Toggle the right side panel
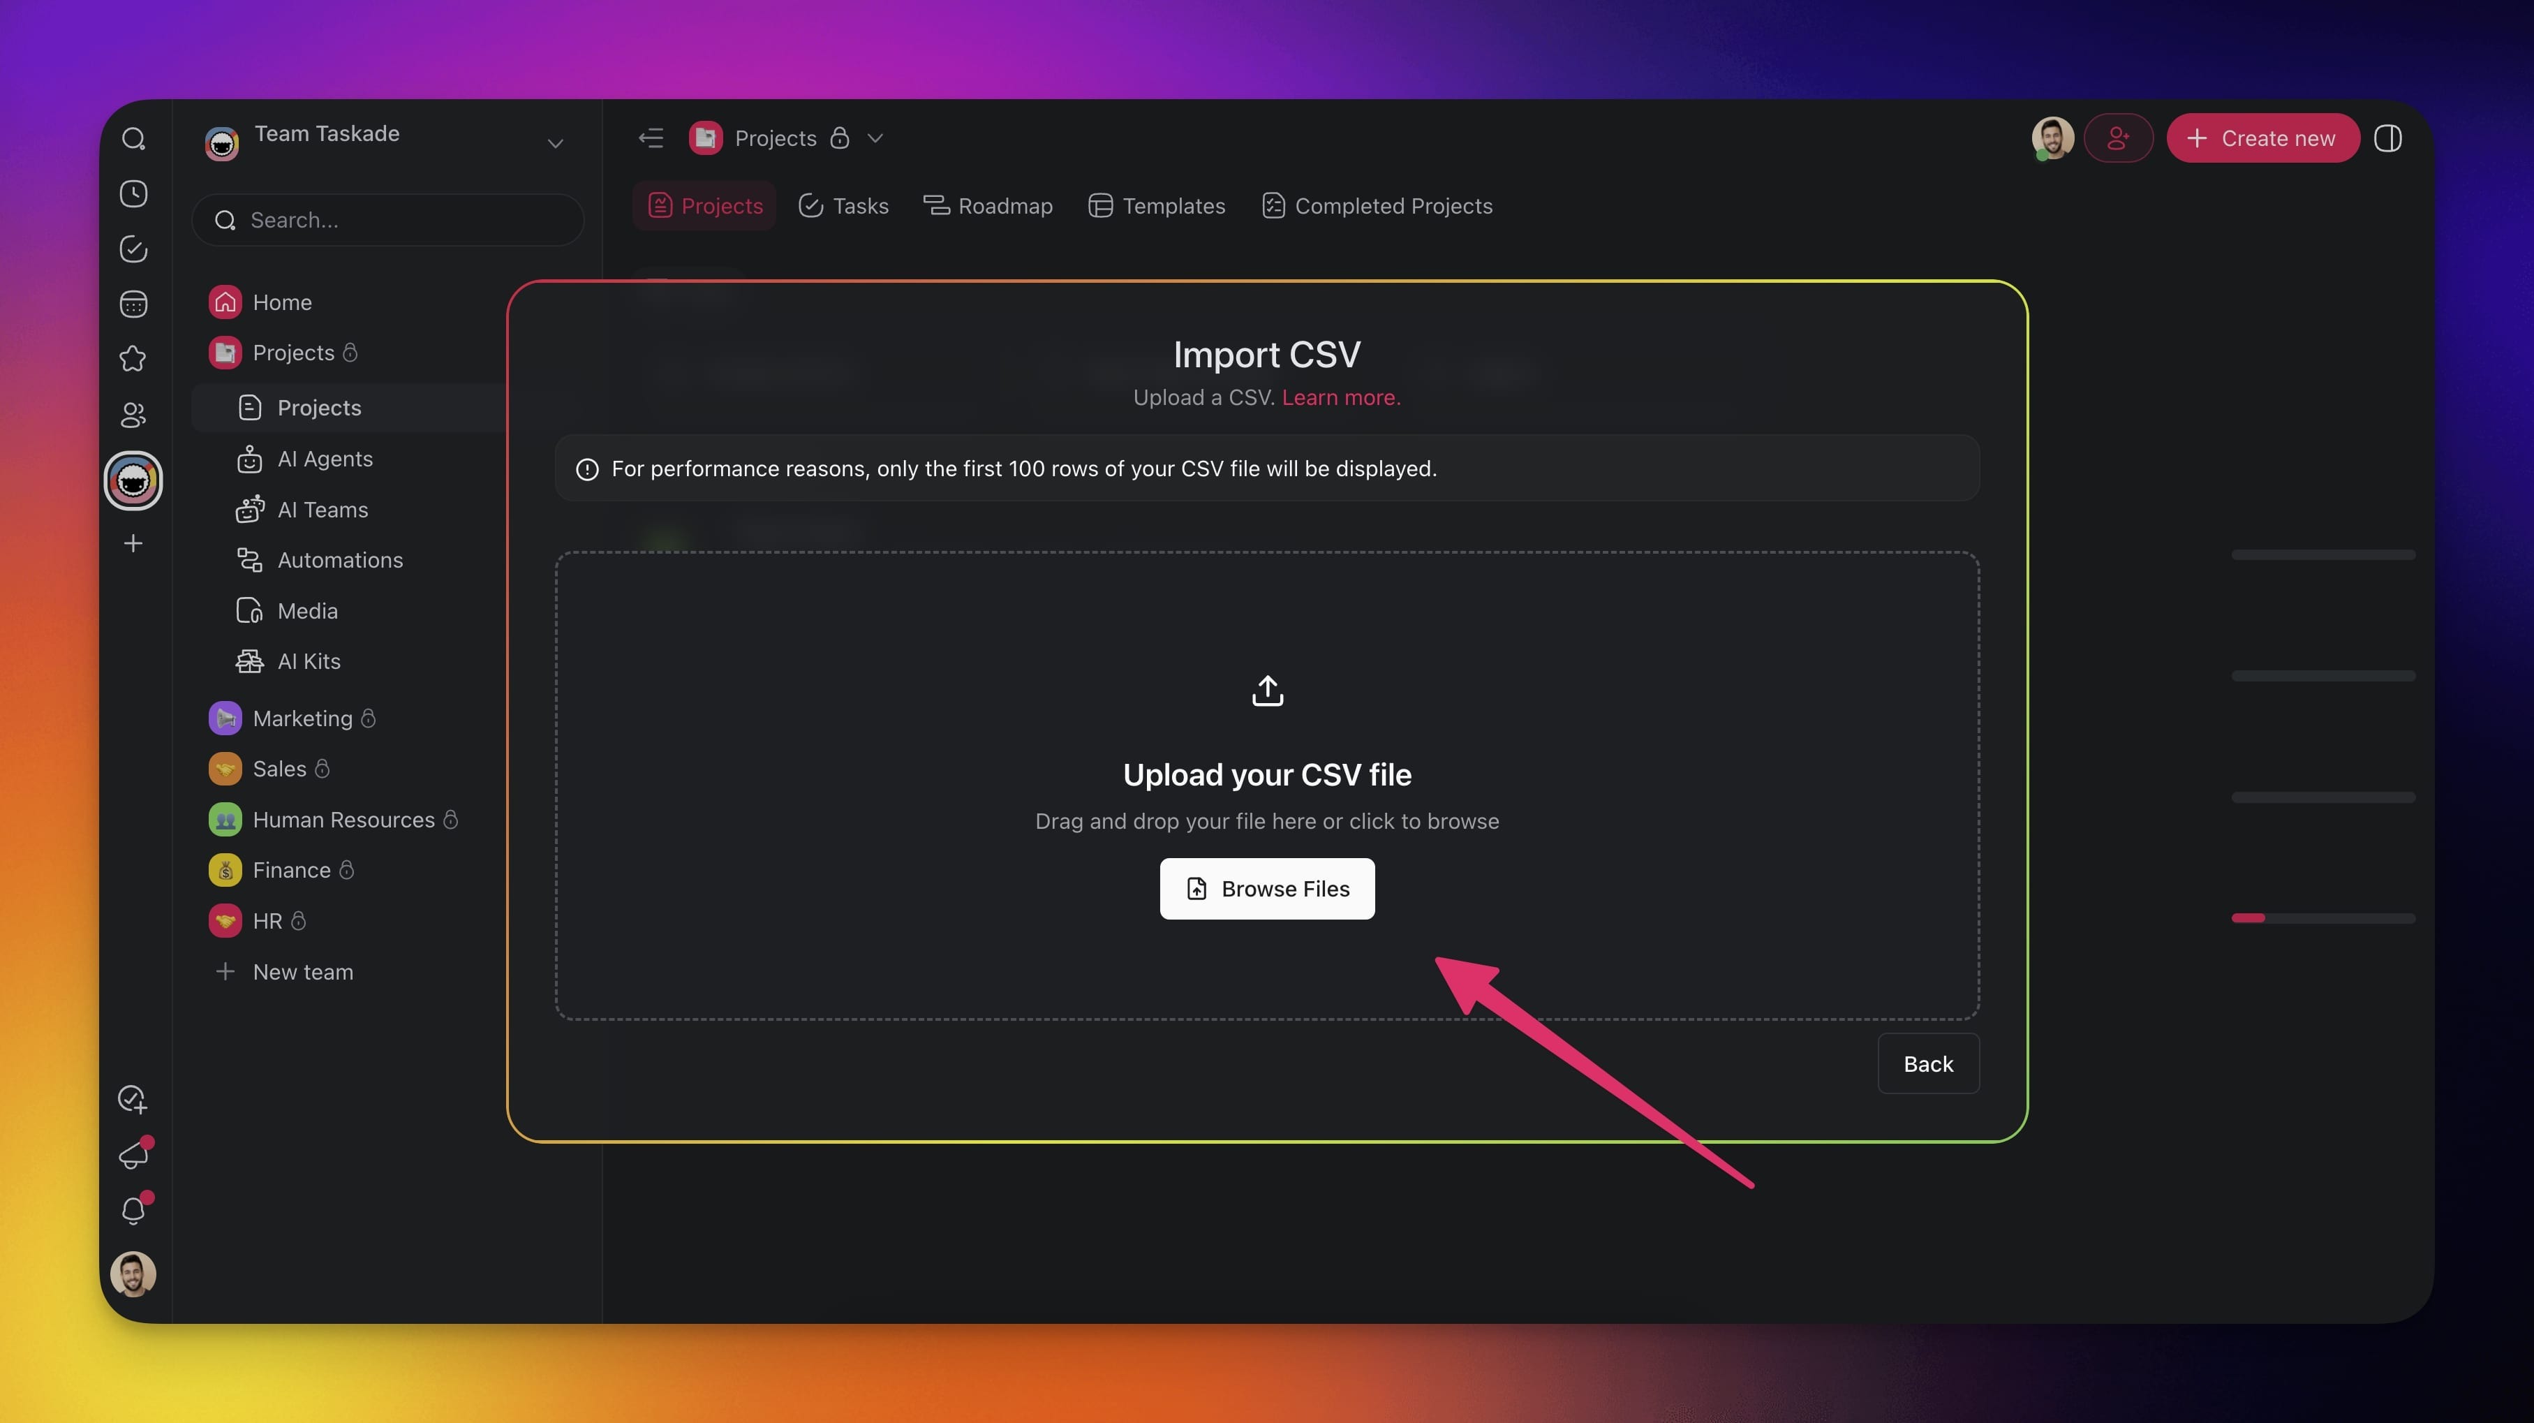 [x=2387, y=139]
